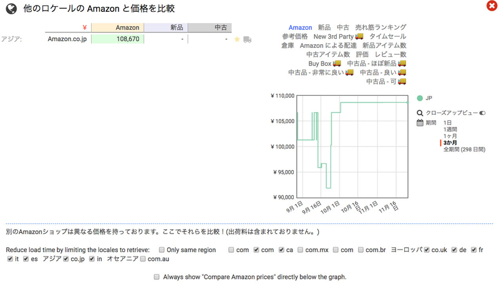Uncheck the co.uk locale checkbox

click(x=427, y=250)
